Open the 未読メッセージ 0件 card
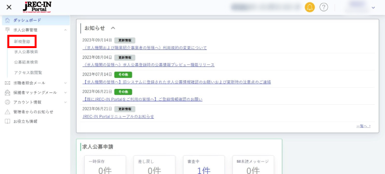 [253, 165]
